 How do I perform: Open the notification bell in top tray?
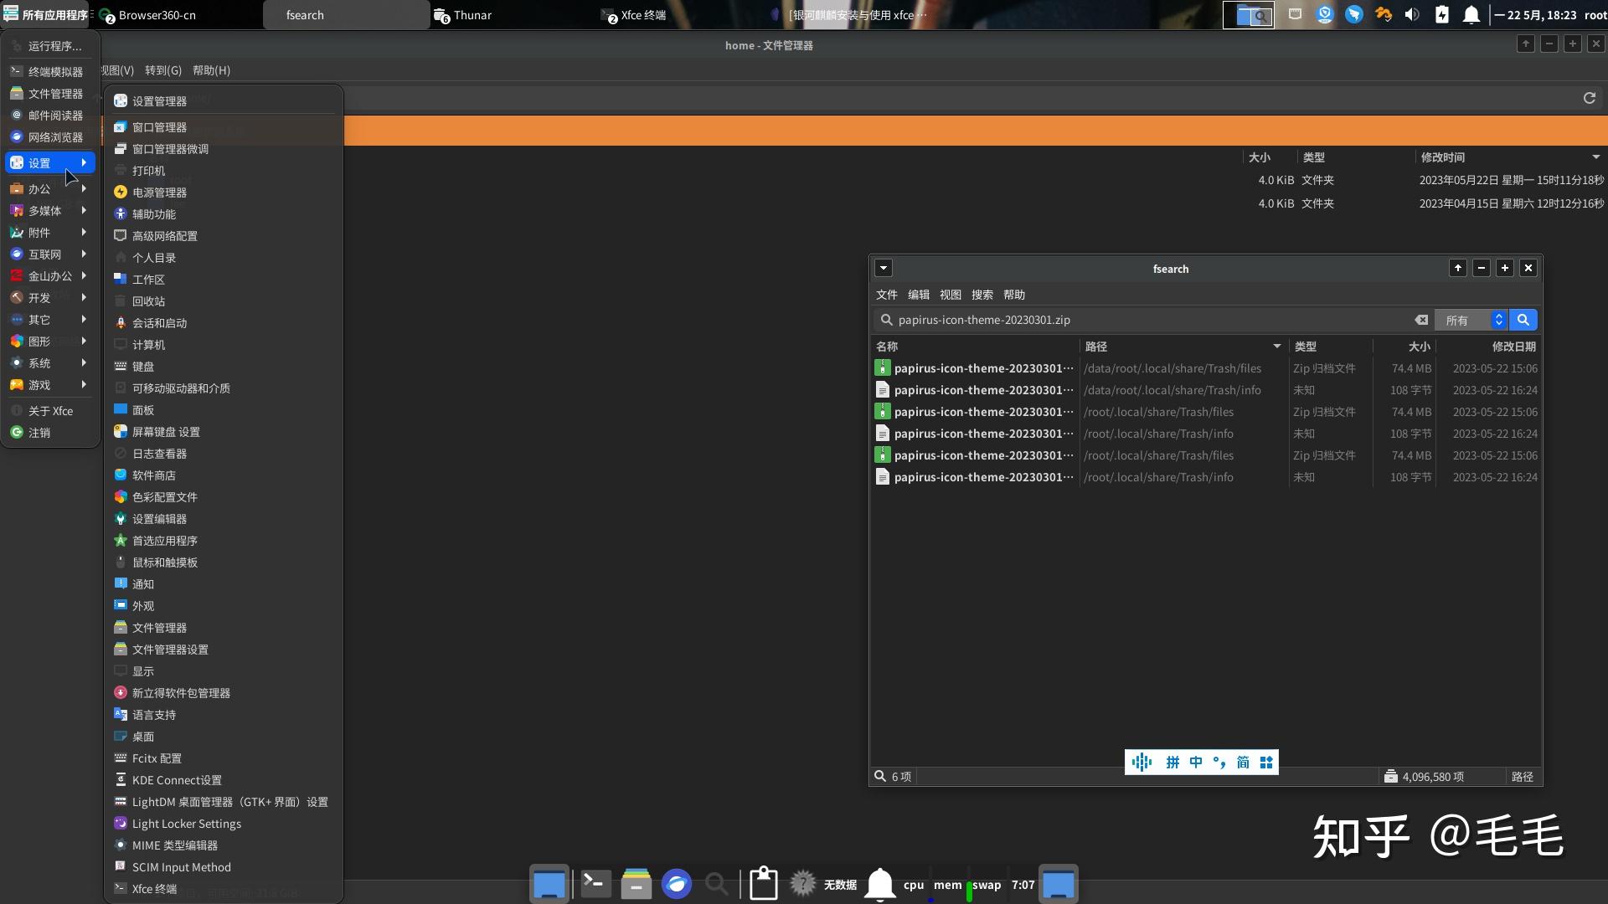(1471, 15)
